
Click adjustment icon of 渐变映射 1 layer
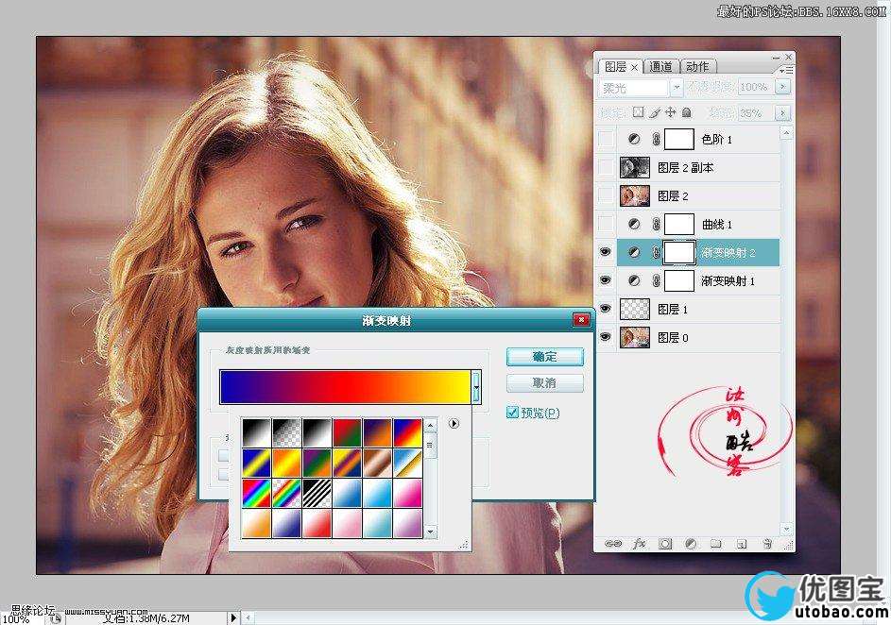[634, 280]
